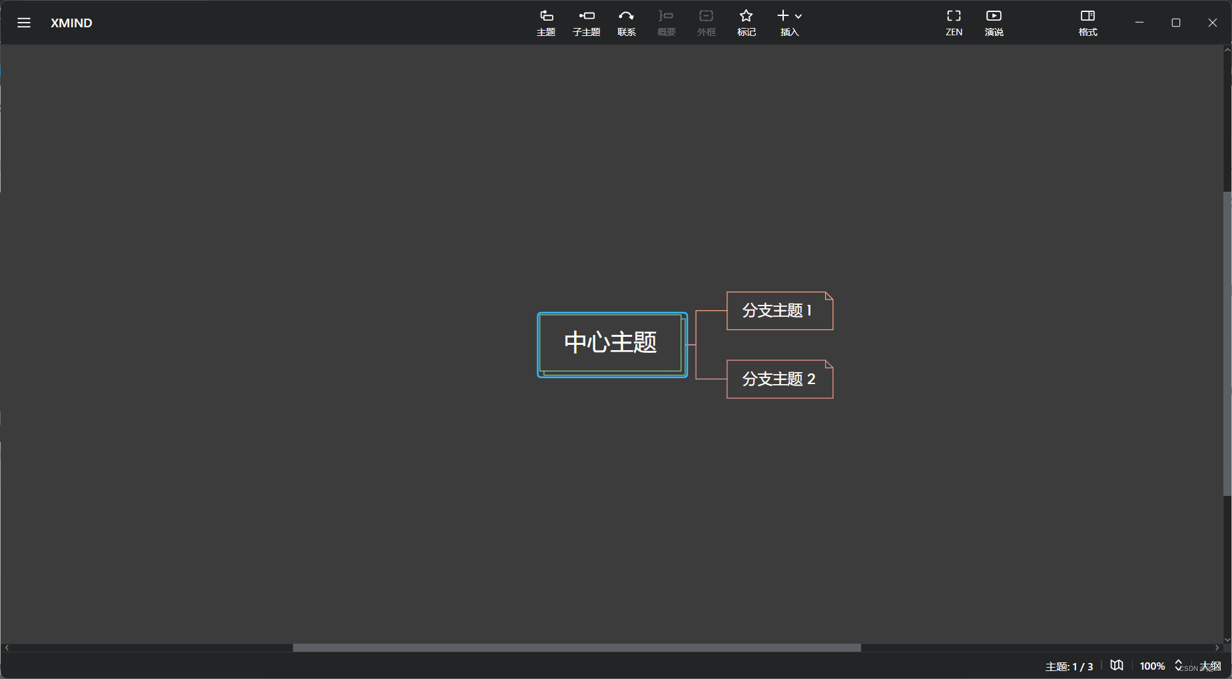The width and height of the screenshot is (1232, 679).
Task: Click the 100% zoom level
Action: tap(1152, 666)
